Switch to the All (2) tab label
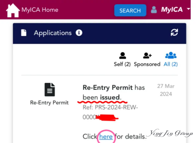The width and height of the screenshot is (196, 143). pos(171,64)
